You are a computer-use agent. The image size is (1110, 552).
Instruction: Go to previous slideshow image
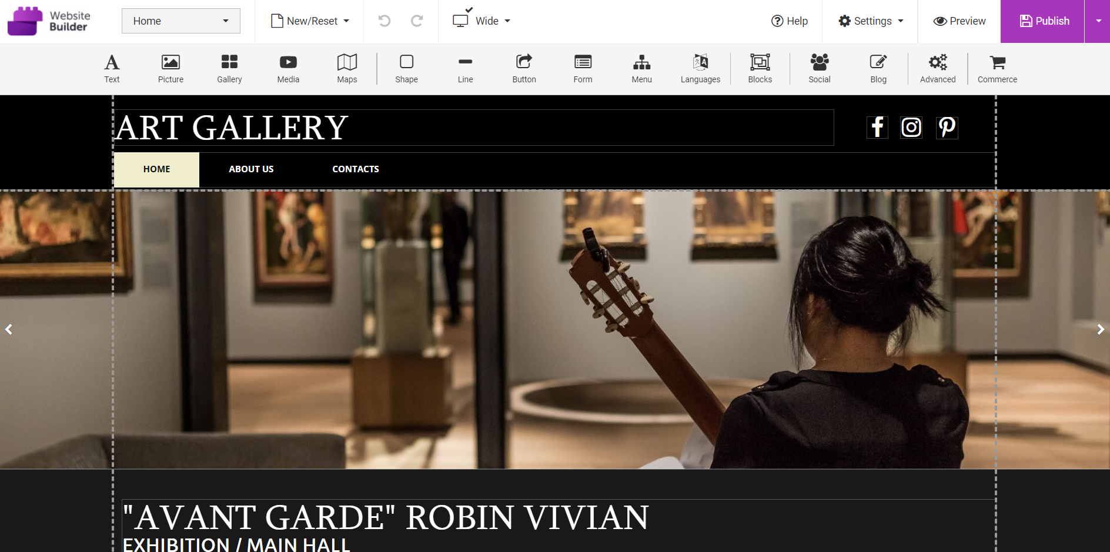9,329
